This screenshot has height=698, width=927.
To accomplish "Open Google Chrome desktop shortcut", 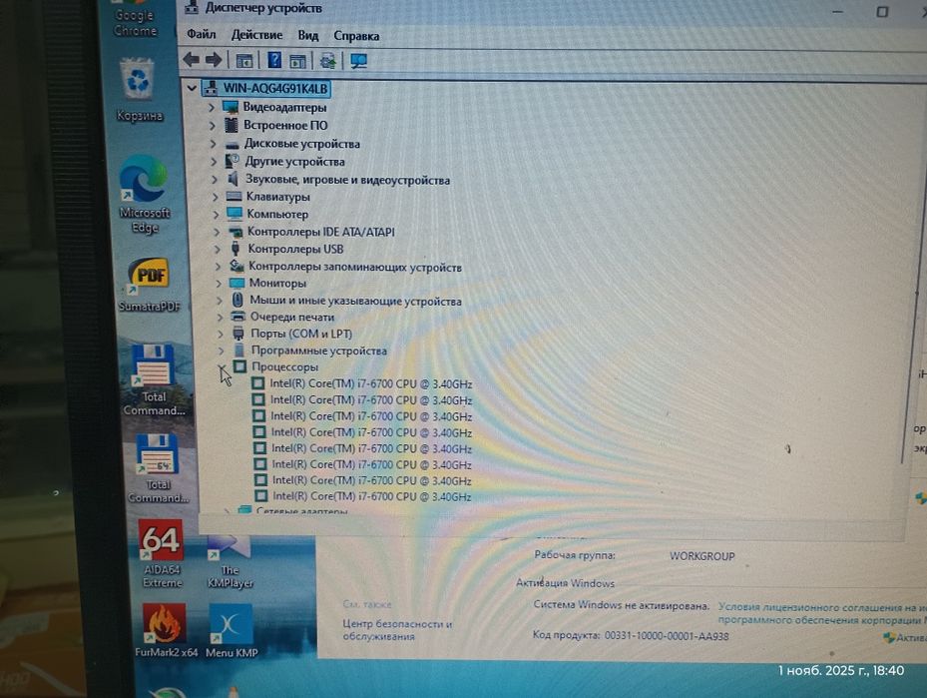I will pyautogui.click(x=136, y=19).
